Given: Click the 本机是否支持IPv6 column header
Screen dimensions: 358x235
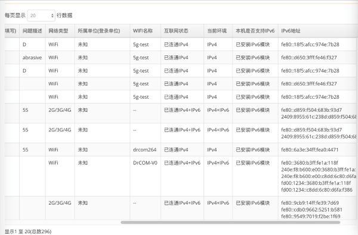Looking at the screenshot, I should pos(255,31).
